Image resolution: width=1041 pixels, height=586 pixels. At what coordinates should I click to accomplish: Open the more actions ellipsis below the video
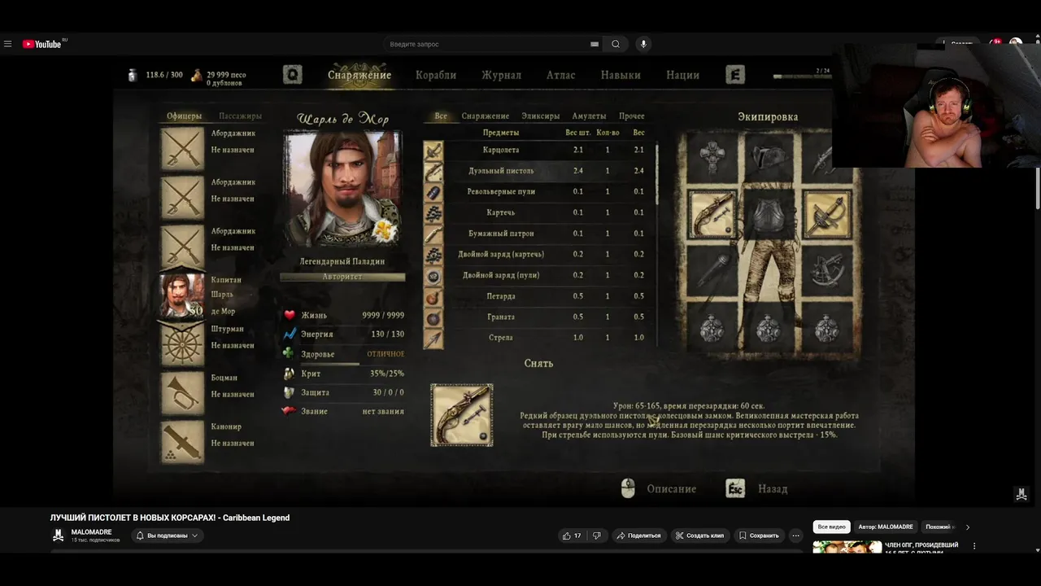click(x=795, y=536)
